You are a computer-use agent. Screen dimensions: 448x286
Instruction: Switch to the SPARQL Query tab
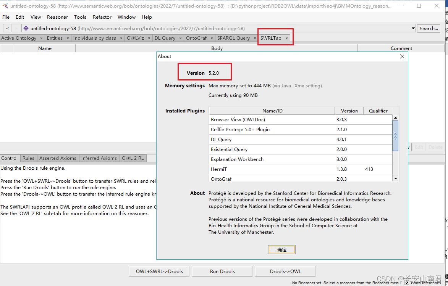tap(233, 38)
